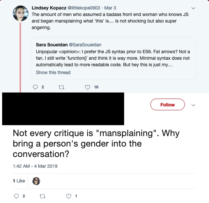Open the chevron menu beside the Follow button
The height and width of the screenshot is (203, 209).
193,105
